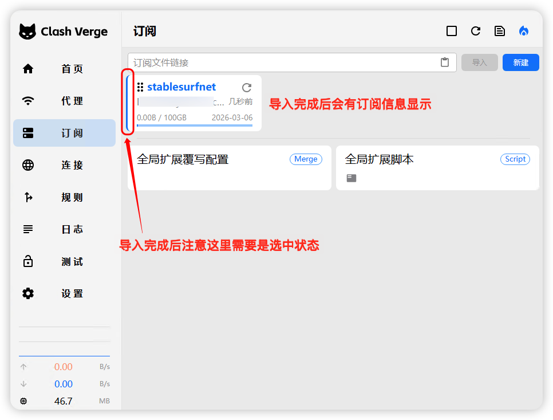
Task: Navigate to the 测试 test page
Action: click(64, 261)
